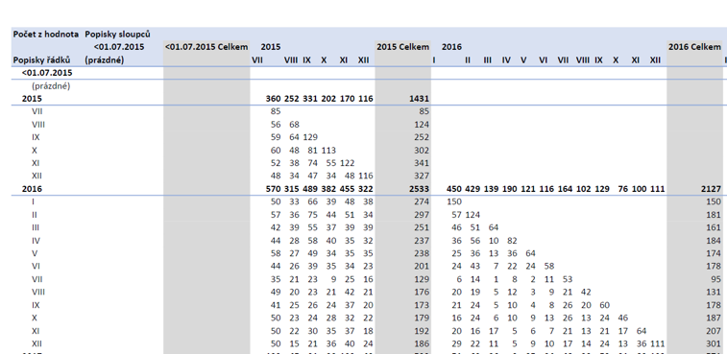Image resolution: width=727 pixels, height=354 pixels.
Task: Click the '2015' year column group header
Action: [x=270, y=47]
